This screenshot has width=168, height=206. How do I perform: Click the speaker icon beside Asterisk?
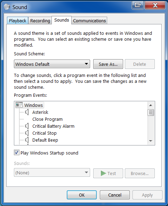(27, 112)
